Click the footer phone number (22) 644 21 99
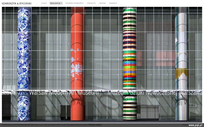 pyautogui.click(x=54, y=125)
